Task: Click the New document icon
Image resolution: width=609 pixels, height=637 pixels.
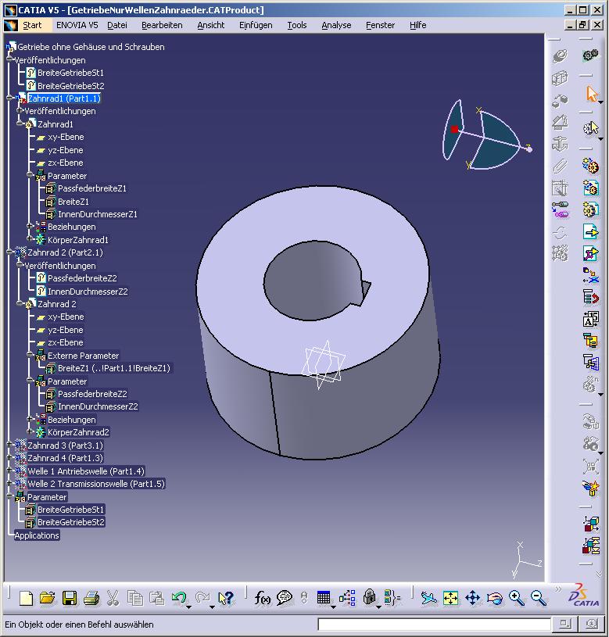Action: pos(26,598)
